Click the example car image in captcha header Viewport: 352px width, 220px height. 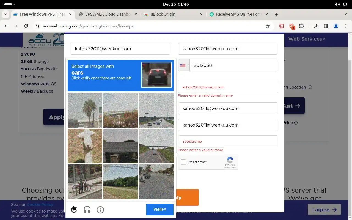click(x=156, y=75)
